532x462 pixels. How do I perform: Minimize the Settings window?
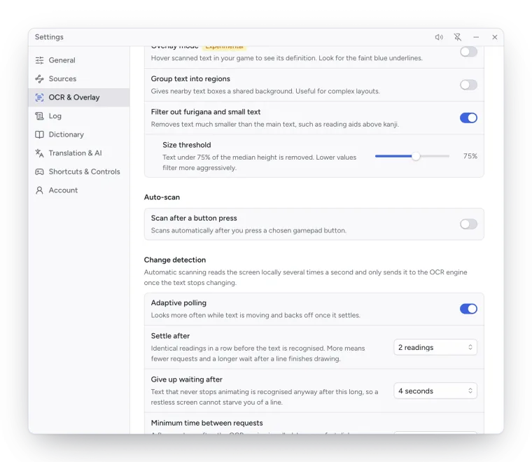[x=477, y=37]
